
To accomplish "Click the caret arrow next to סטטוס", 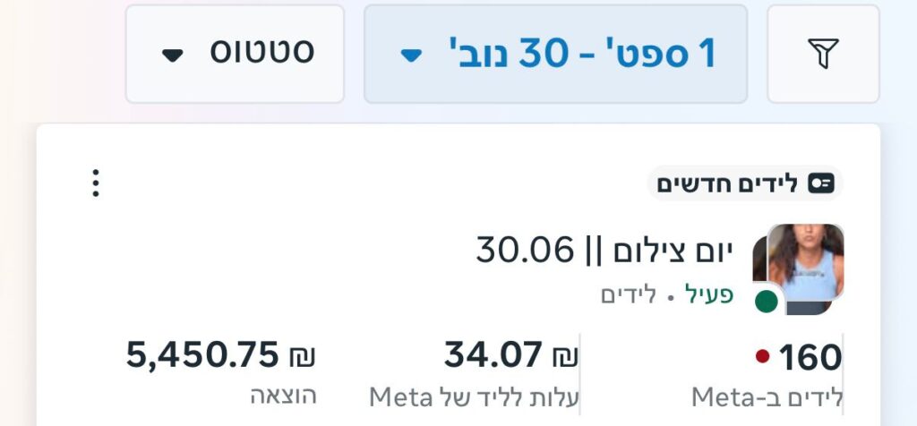I will coord(172,55).
